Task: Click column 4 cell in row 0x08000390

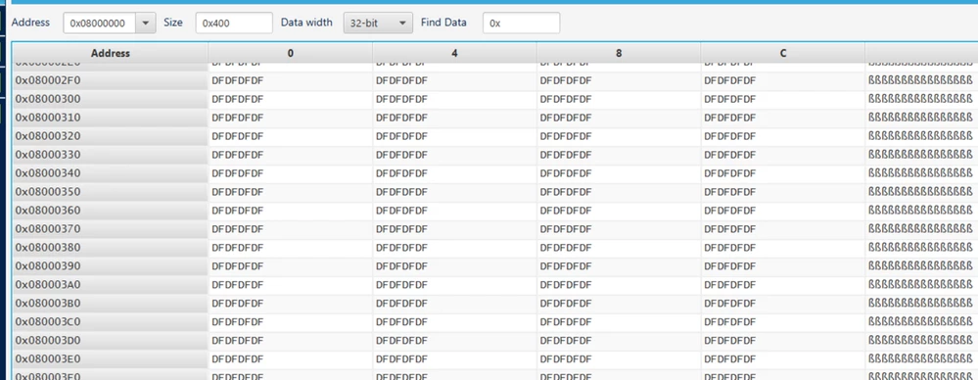Action: pyautogui.click(x=454, y=266)
